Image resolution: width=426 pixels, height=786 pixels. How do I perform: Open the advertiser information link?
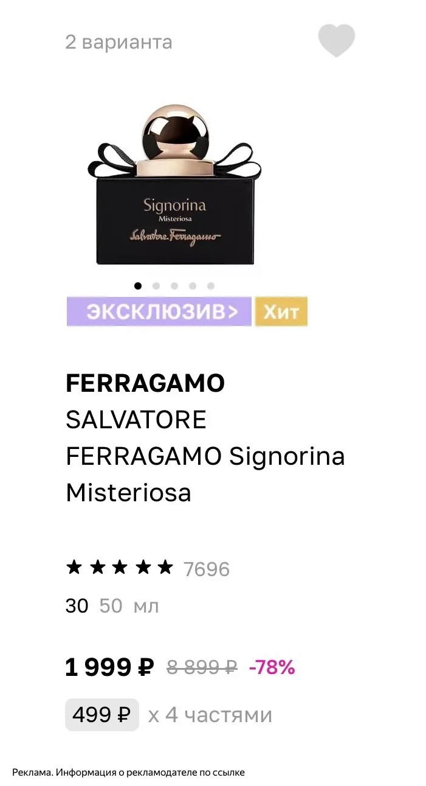tap(128, 772)
